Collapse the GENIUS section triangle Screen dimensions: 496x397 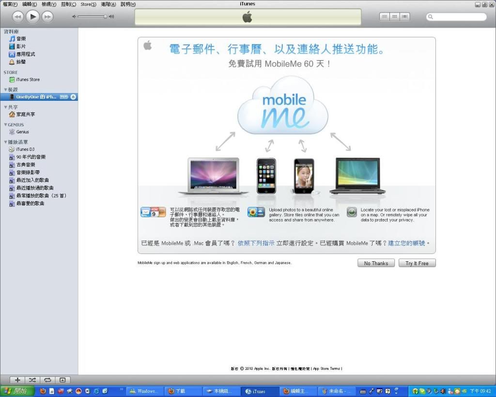coord(6,125)
